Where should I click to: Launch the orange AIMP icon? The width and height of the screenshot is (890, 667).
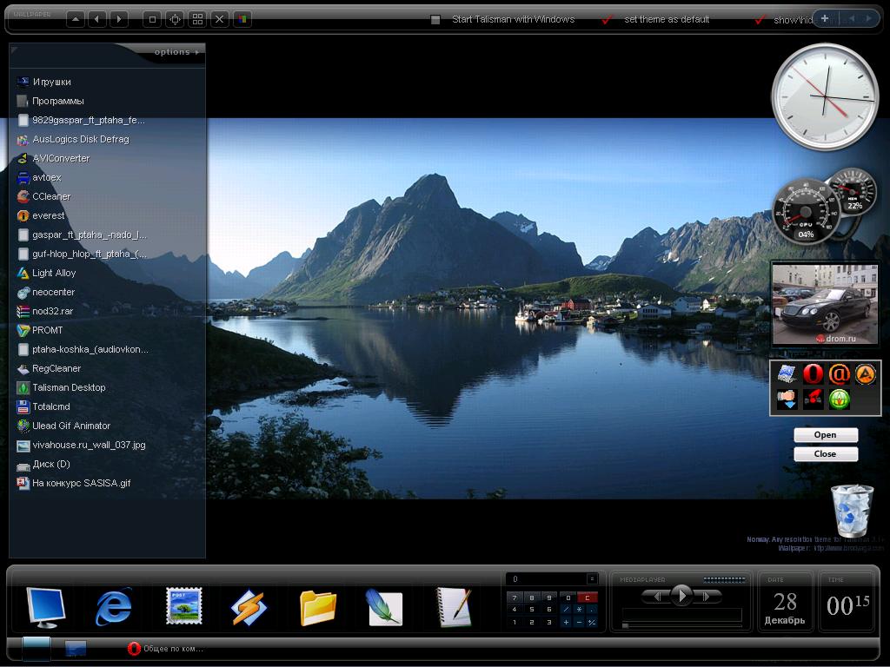[x=865, y=374]
